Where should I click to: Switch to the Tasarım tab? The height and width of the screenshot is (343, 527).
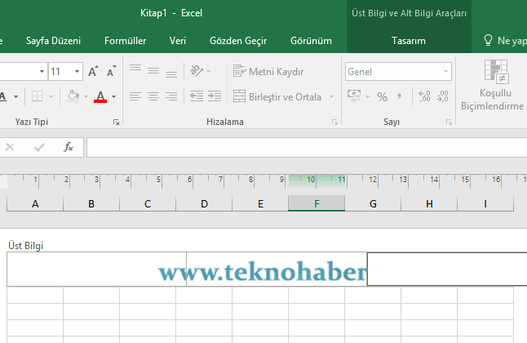(409, 41)
